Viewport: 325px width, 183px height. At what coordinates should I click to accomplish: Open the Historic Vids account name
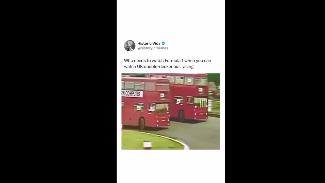149,43
